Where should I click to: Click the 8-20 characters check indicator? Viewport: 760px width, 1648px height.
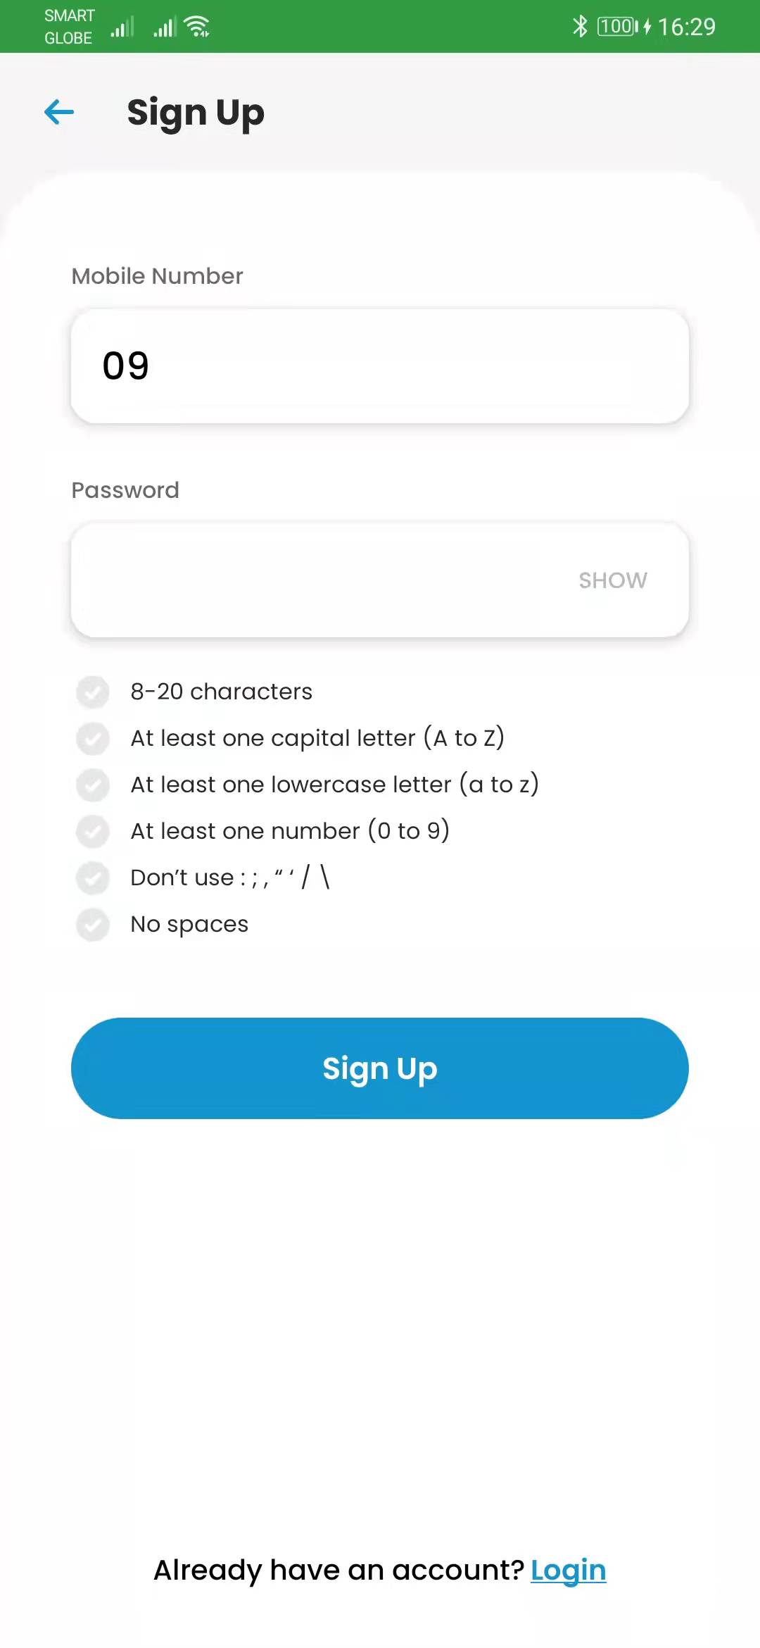[x=93, y=692]
